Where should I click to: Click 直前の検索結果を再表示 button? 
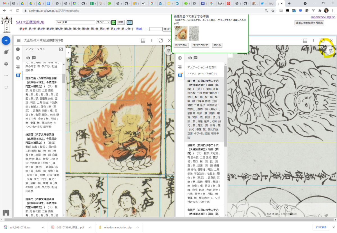pos(309,23)
